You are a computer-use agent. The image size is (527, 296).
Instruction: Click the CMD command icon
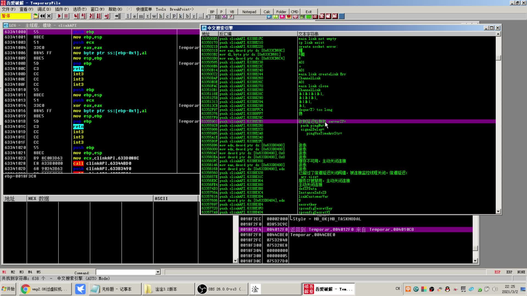coord(295,12)
